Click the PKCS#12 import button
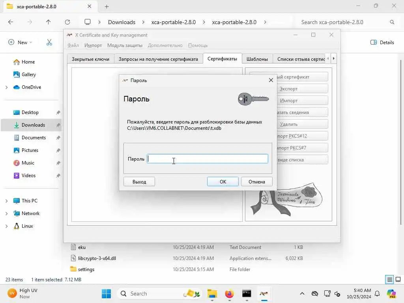 302,136
